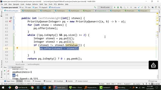Revert changes with the rollback arrow icon
The image size is (161, 90).
tap(149, 7)
